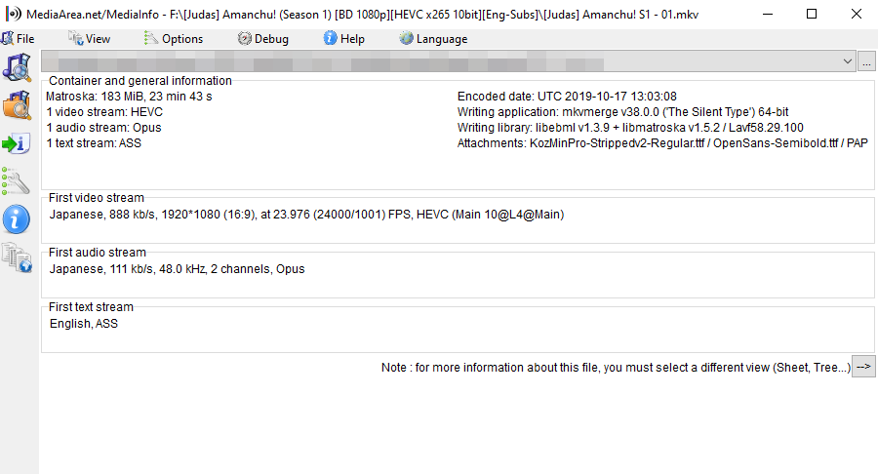This screenshot has height=474, width=878.
Task: Maximize the MediaInfo window
Action: pyautogui.click(x=812, y=14)
